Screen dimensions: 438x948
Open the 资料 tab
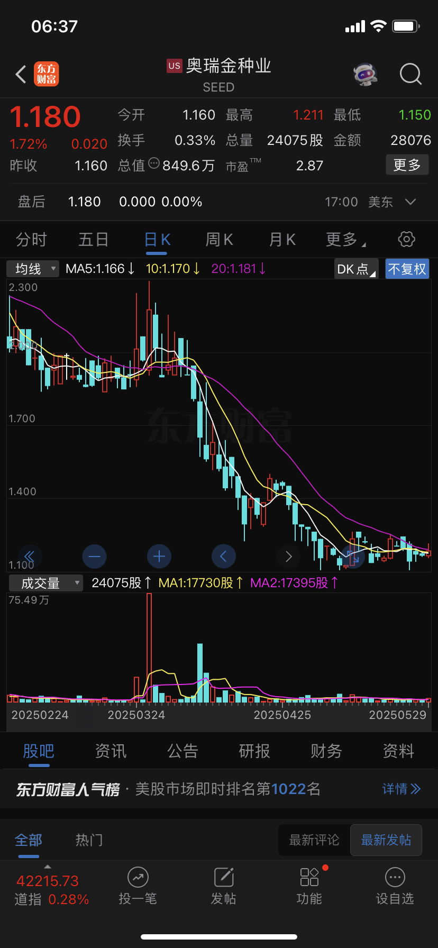(x=398, y=751)
